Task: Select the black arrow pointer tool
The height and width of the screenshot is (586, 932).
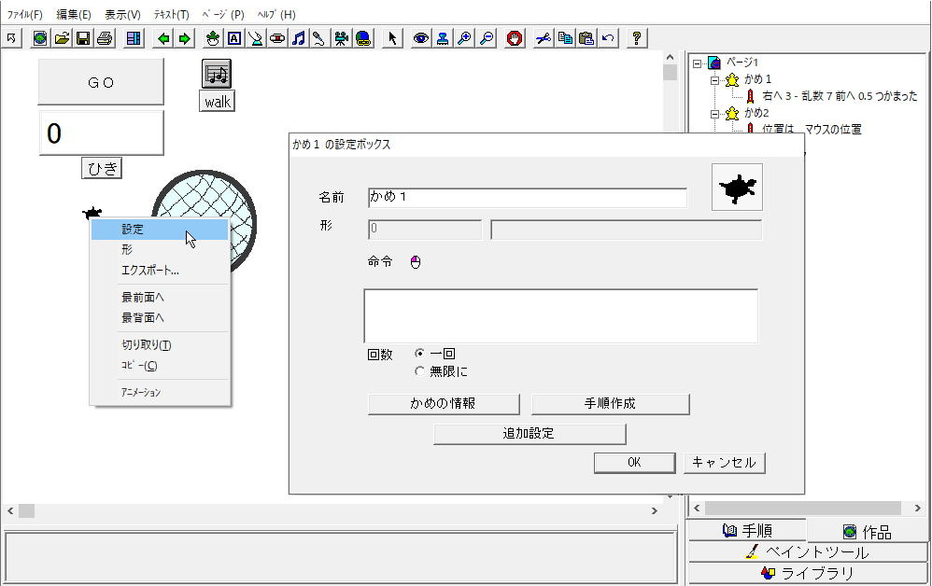Action: click(x=392, y=38)
